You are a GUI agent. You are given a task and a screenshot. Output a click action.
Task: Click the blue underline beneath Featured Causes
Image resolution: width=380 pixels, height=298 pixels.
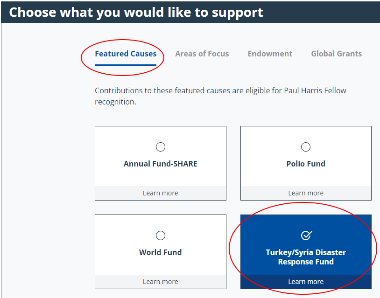[126, 65]
